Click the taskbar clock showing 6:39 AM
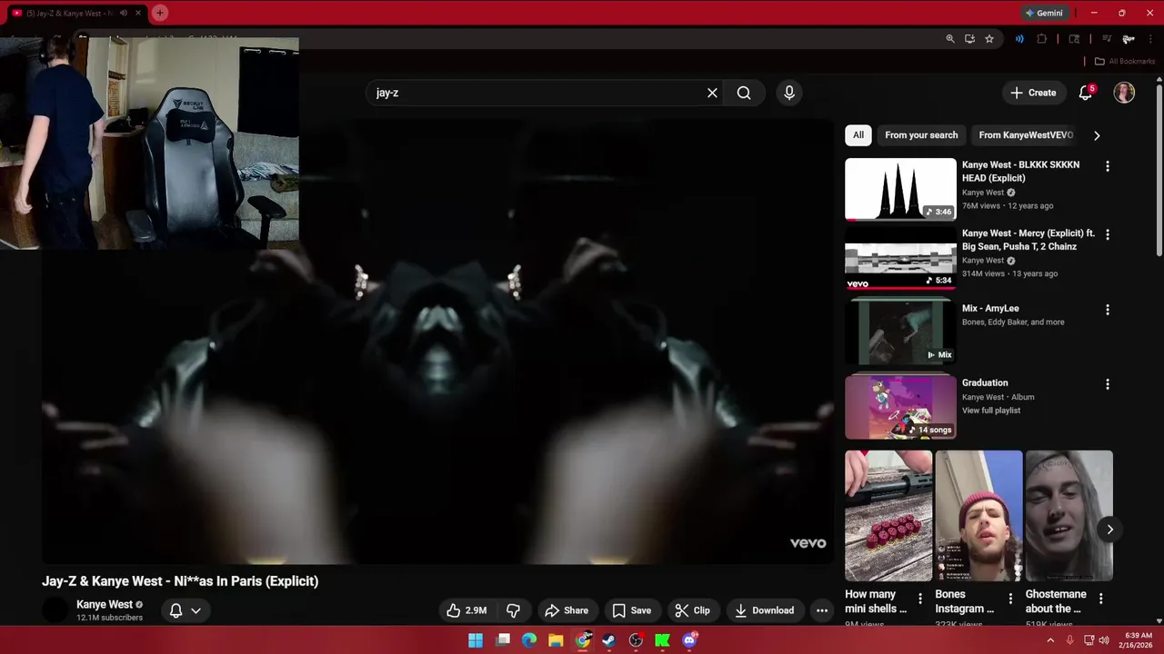Image resolution: width=1164 pixels, height=654 pixels. [x=1138, y=640]
